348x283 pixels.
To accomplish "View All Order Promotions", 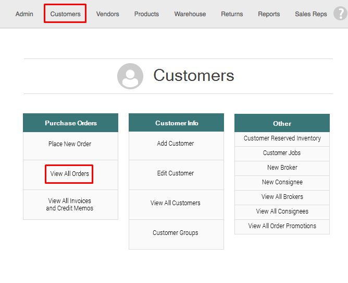I will 282,226.
